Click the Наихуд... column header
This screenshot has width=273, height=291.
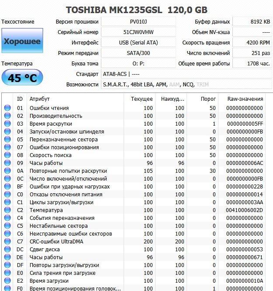click(171, 99)
